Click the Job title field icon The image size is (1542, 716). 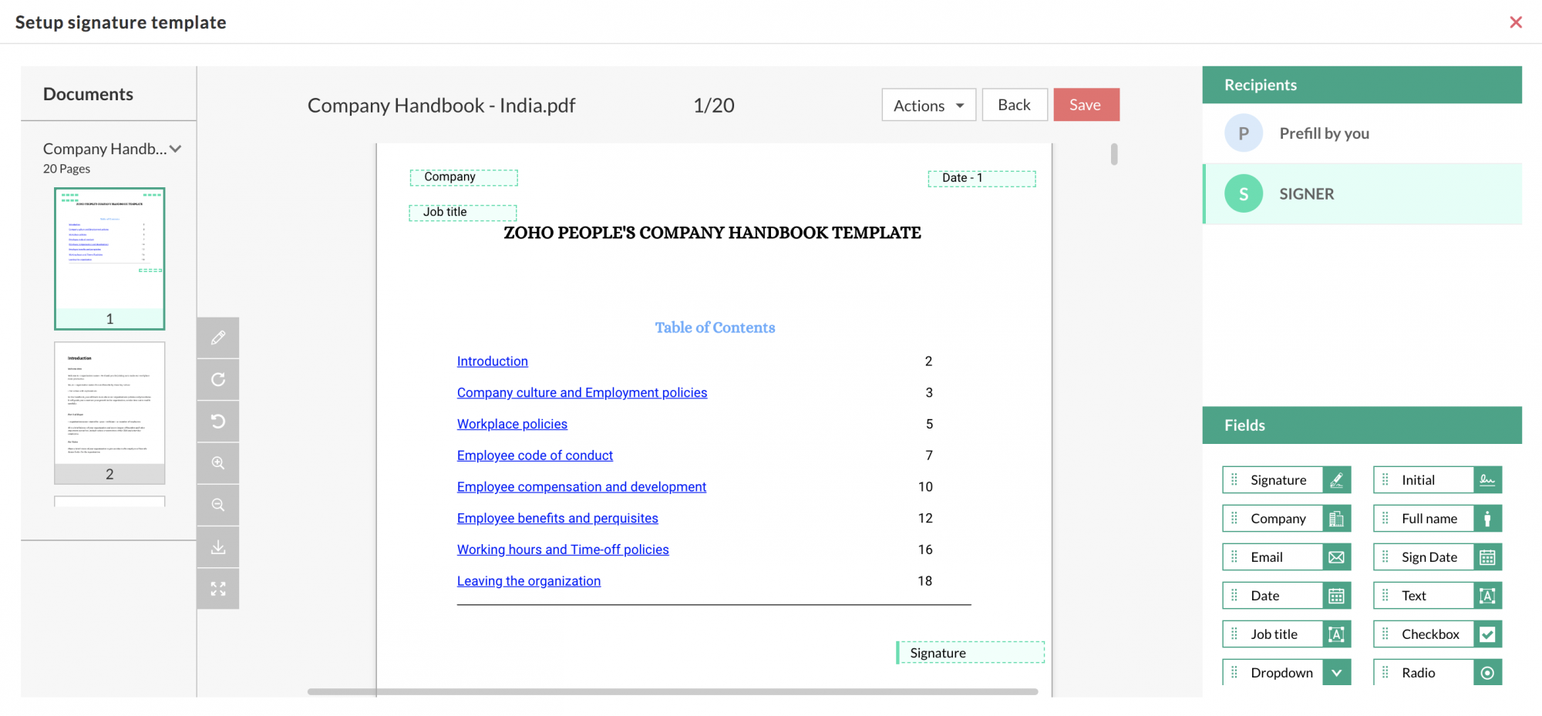pyautogui.click(x=1336, y=634)
